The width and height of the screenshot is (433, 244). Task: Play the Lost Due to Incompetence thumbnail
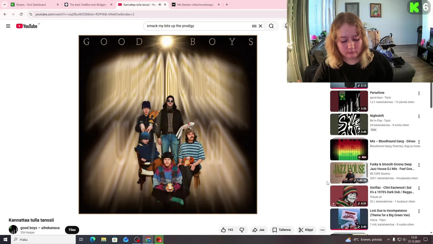[x=349, y=219]
